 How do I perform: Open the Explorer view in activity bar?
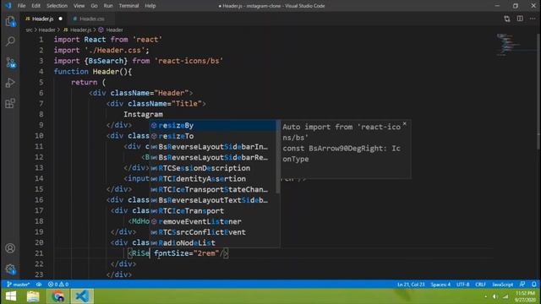point(10,21)
